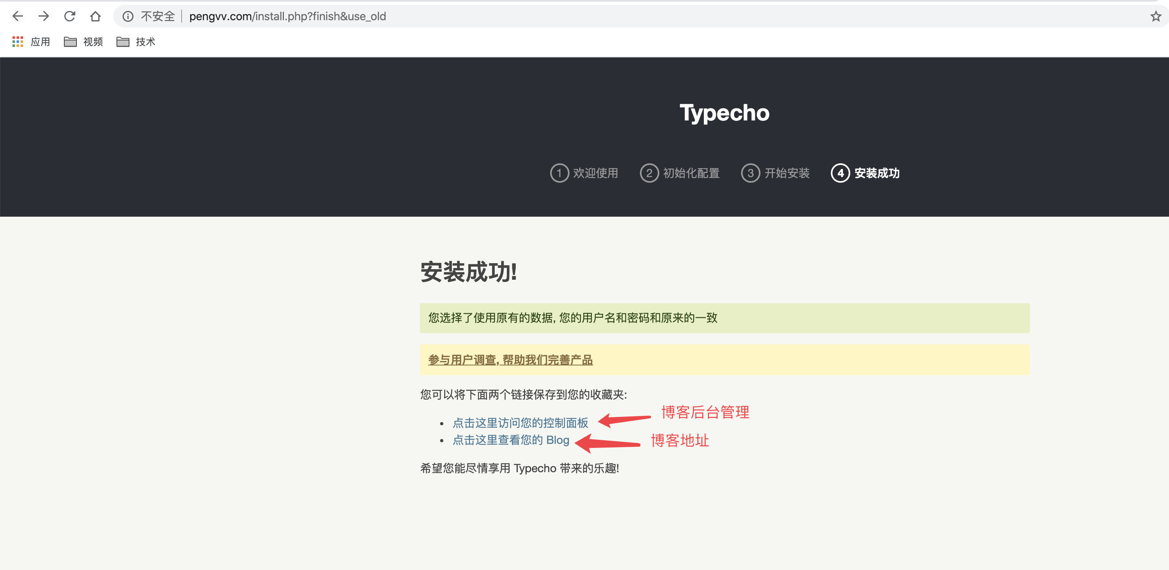The image size is (1169, 570).
Task: Click the green 使用原有的数据 notice box
Action: point(724,318)
